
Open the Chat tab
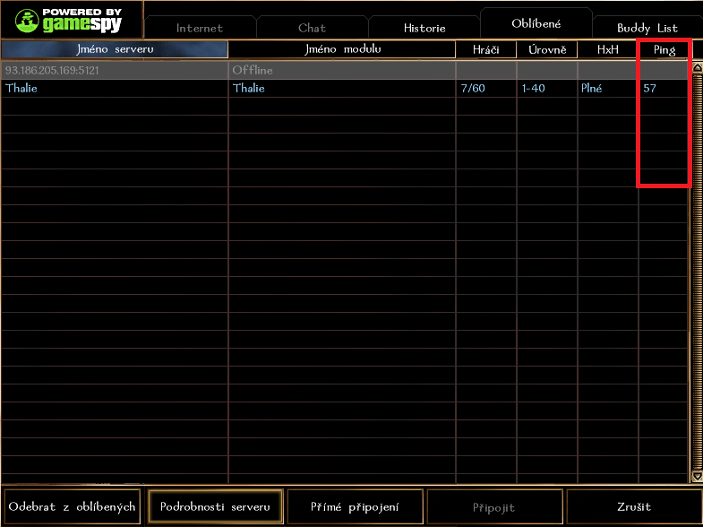[x=312, y=28]
